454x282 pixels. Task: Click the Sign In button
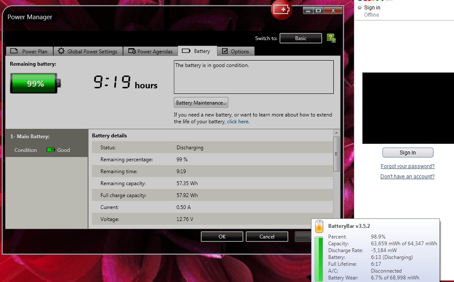pos(408,152)
